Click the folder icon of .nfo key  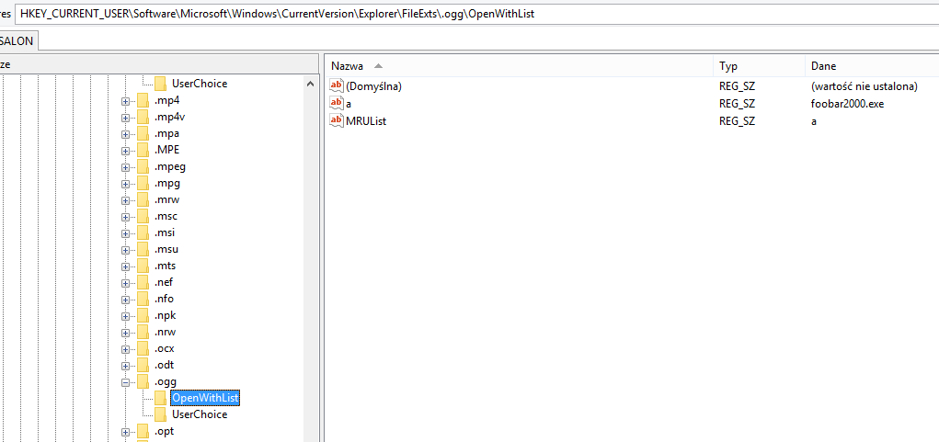(143, 299)
